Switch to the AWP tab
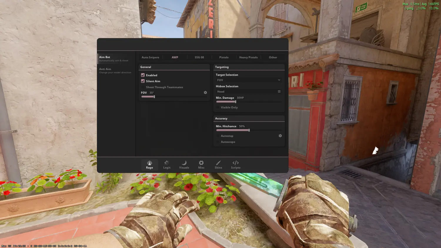Viewport: 441px width, 248px height. click(175, 57)
